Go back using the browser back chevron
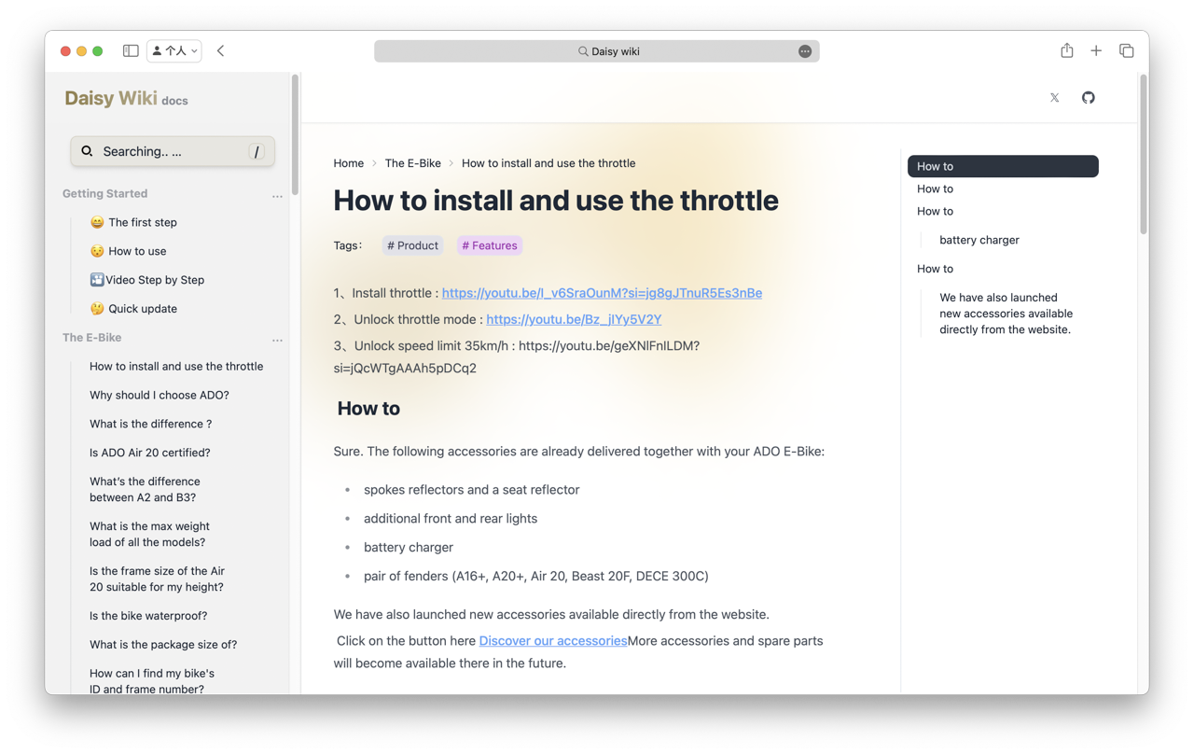Viewport: 1194px width, 754px height. pyautogui.click(x=221, y=50)
